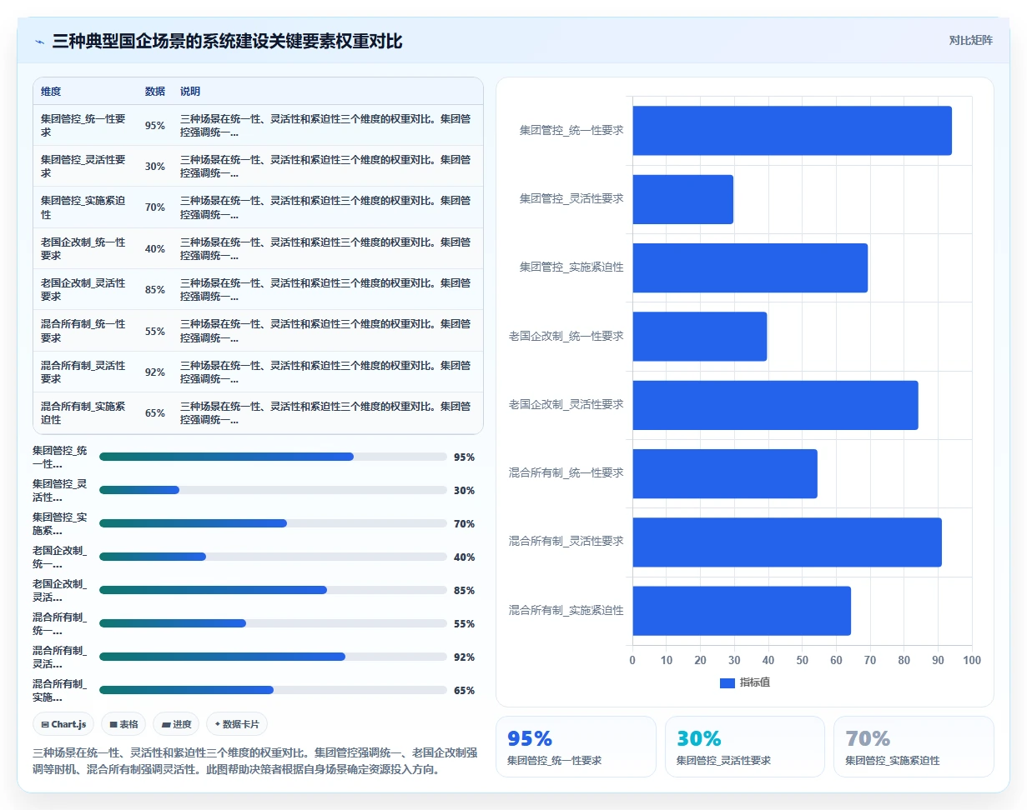Select table row 混合所有制_统一性要求
Screen dimensions: 1027x810
(x=258, y=331)
